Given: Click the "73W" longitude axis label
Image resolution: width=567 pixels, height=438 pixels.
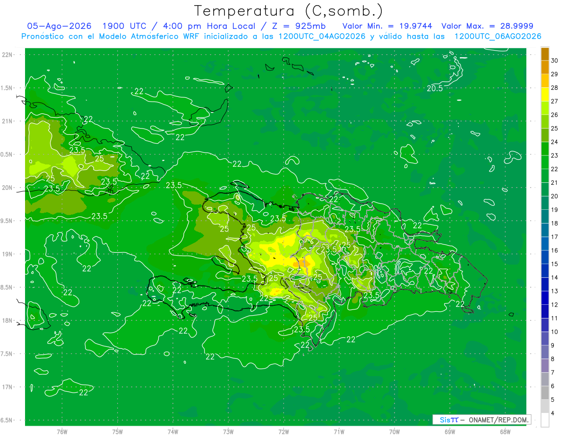Looking at the screenshot, I should pyautogui.click(x=228, y=431).
